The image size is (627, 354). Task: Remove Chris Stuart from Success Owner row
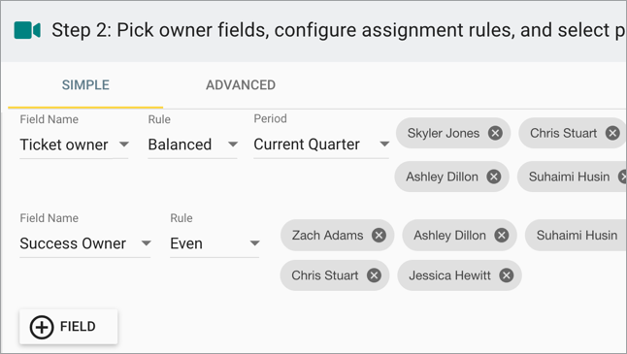click(374, 275)
